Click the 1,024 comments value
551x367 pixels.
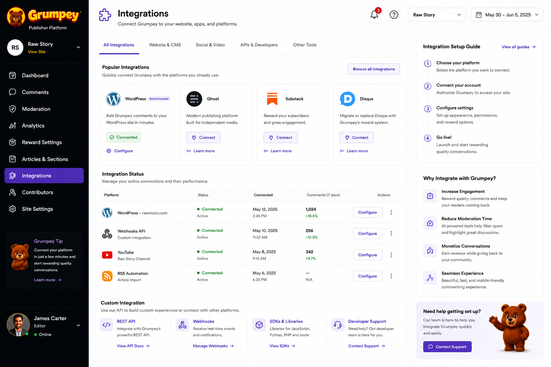pos(311,209)
